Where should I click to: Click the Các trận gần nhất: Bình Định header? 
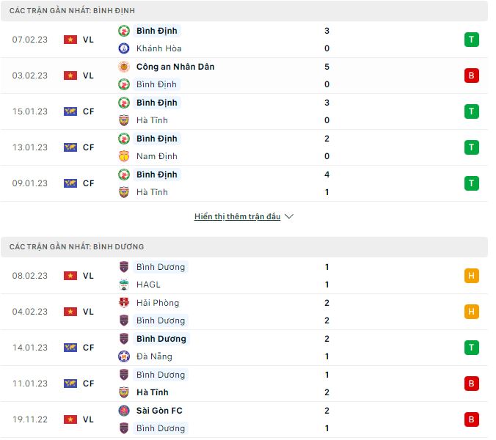click(x=72, y=11)
